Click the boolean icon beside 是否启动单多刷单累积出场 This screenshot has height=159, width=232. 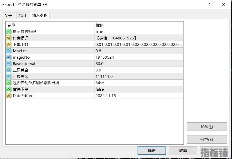coord(9,83)
